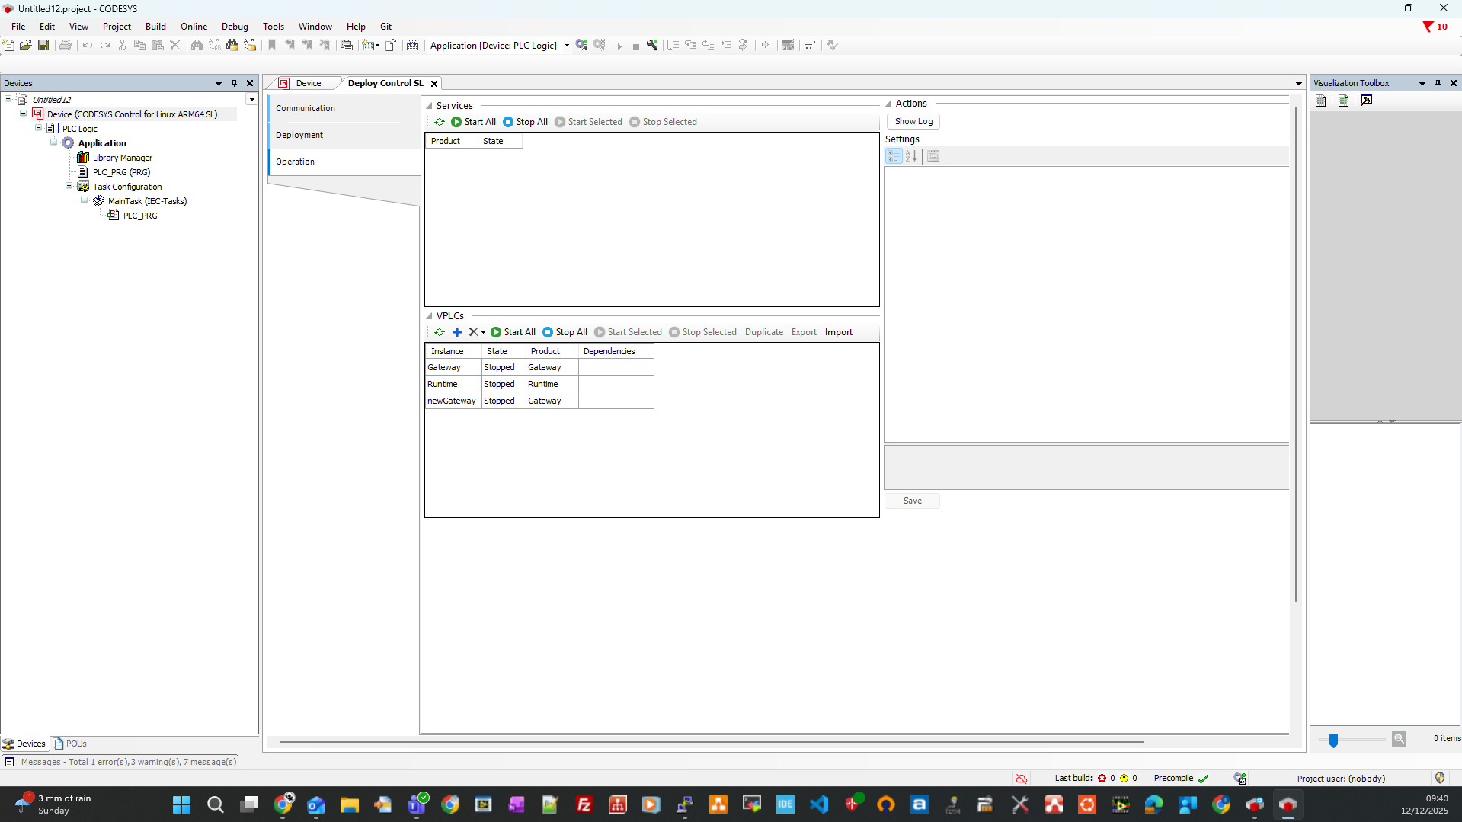This screenshot has width=1462, height=822.
Task: Open the Application device dropdown
Action: (567, 46)
